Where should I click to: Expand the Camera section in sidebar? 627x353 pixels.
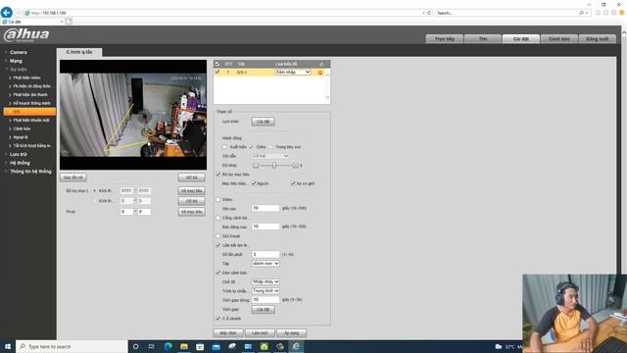(x=18, y=52)
